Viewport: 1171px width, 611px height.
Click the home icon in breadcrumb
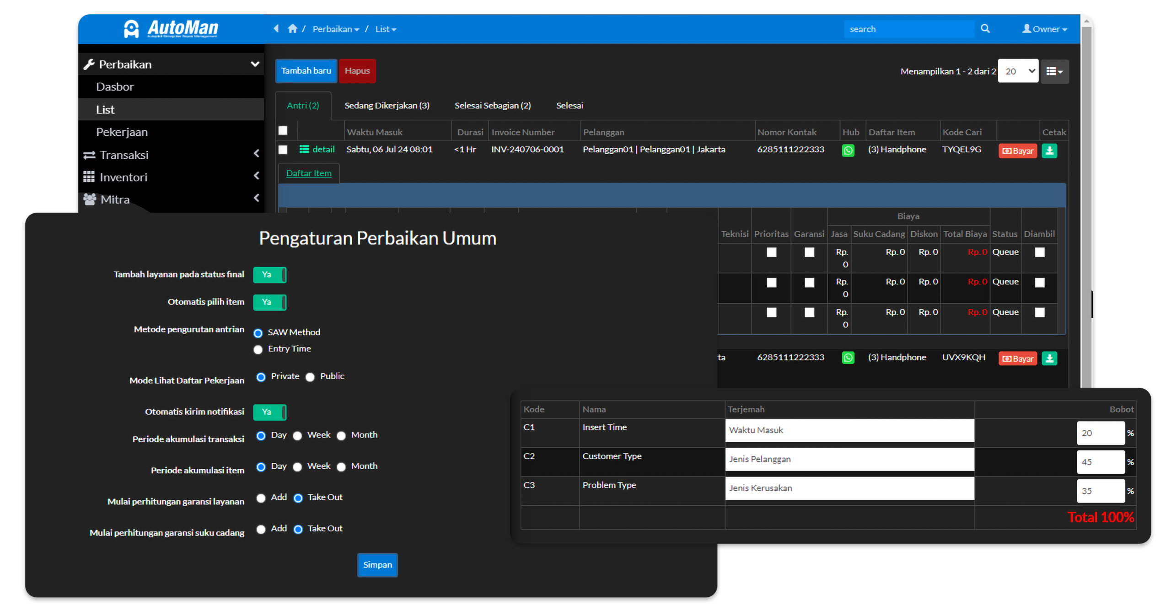pyautogui.click(x=292, y=29)
